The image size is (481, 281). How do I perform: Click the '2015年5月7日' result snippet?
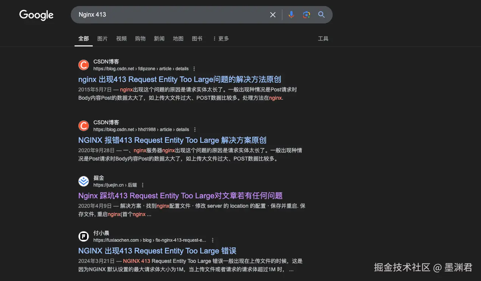tap(188, 94)
